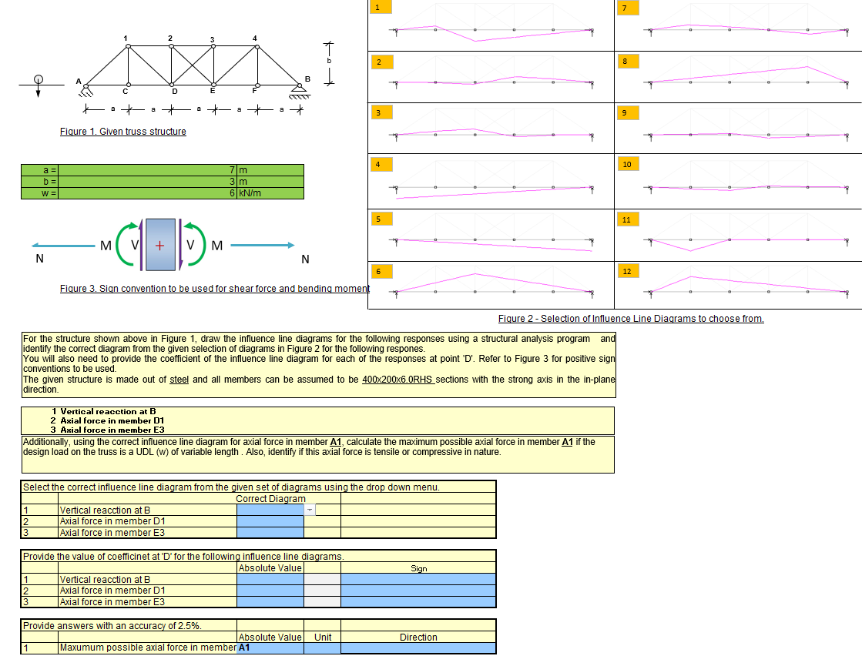Select diagram thumbnail 7 in Figure 2
This screenshot has width=862, height=656.
coord(736,27)
